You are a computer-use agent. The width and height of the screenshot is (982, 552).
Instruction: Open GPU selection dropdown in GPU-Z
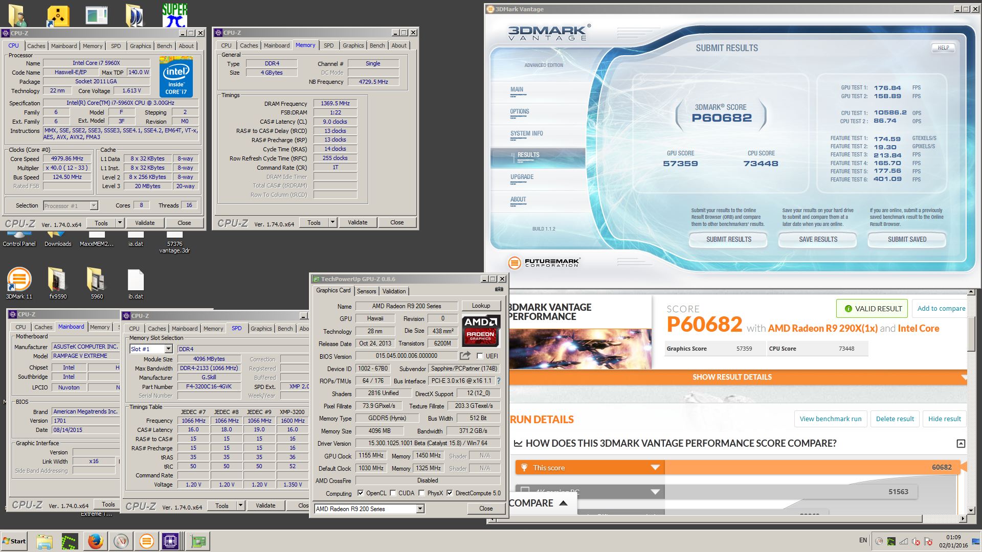420,509
